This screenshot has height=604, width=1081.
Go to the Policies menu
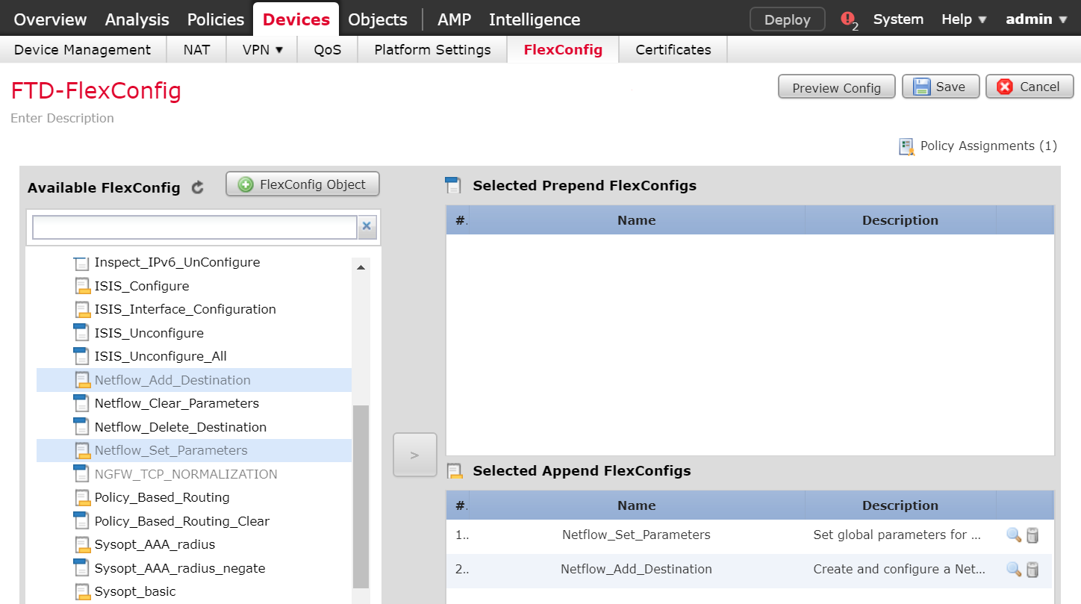click(x=216, y=19)
